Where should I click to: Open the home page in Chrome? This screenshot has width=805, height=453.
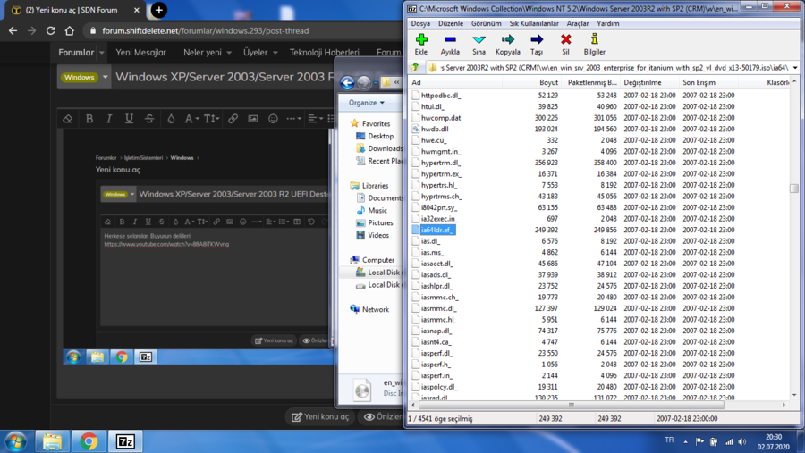tap(69, 30)
